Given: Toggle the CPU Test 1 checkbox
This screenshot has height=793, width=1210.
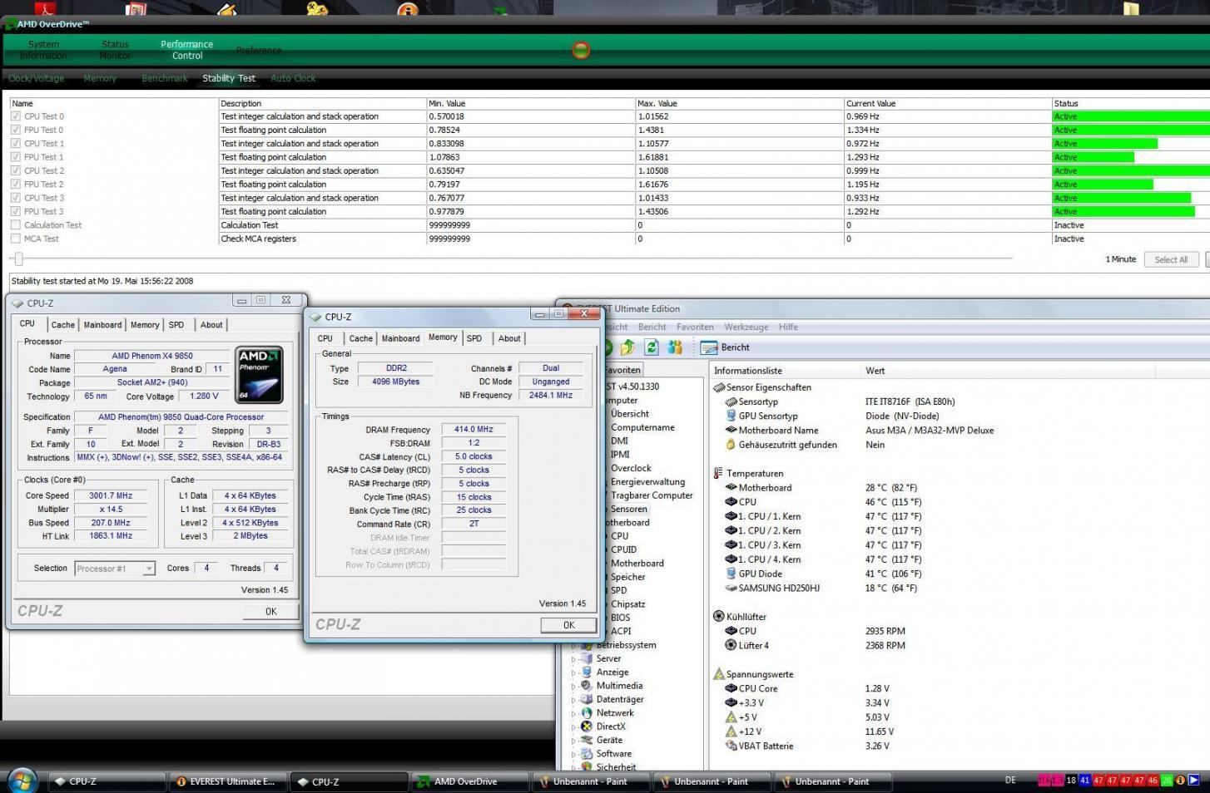Looking at the screenshot, I should pyautogui.click(x=16, y=144).
